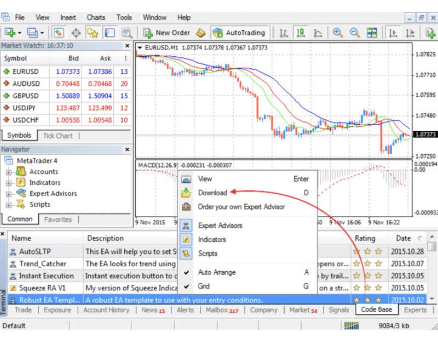Switch to the bar chart icon
This screenshot has height=344, width=438.
(x=284, y=33)
